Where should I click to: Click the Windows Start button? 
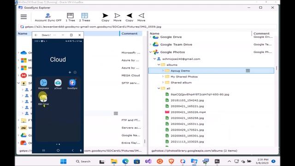pyautogui.click(x=64, y=161)
